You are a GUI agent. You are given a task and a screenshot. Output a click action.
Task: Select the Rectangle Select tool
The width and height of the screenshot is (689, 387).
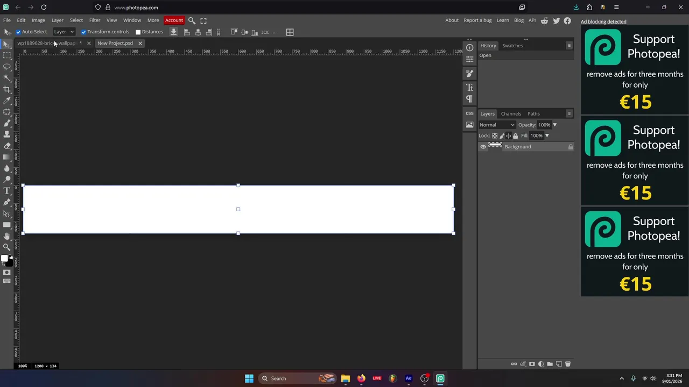7,55
